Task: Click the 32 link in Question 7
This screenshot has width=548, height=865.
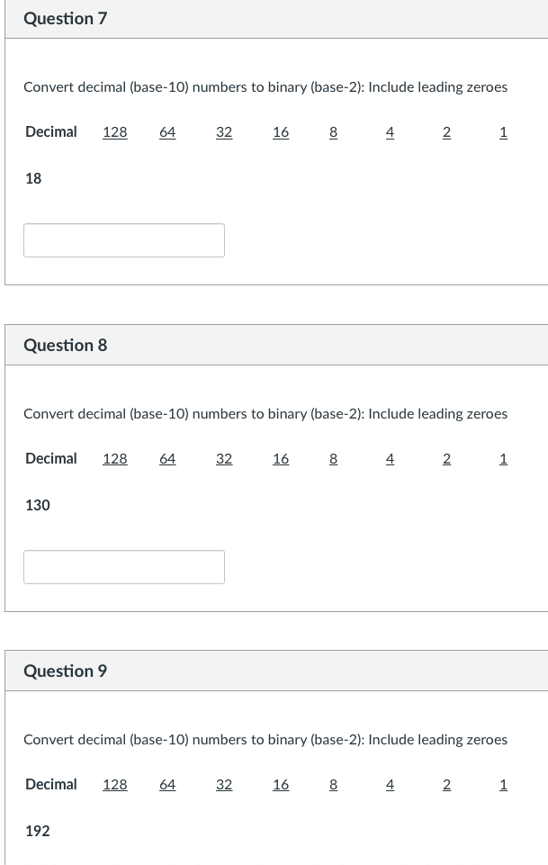Action: pyautogui.click(x=223, y=131)
